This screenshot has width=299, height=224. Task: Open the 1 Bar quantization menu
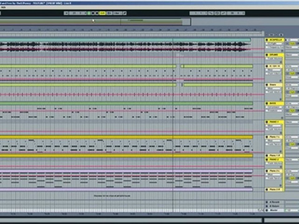(118, 13)
